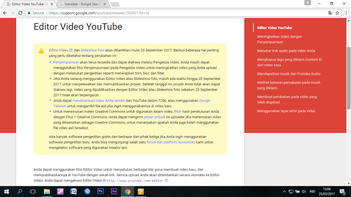Click the filter link in the notice

[x=178, y=112]
